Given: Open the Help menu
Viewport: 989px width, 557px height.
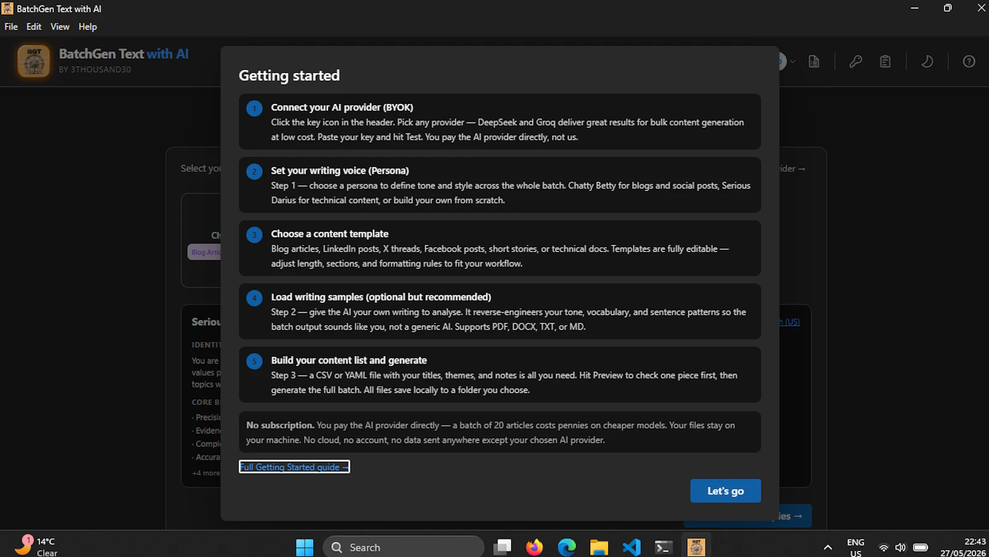Looking at the screenshot, I should (88, 27).
